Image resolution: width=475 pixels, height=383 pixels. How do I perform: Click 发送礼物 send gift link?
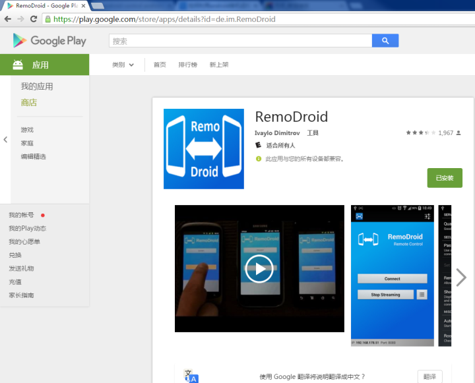point(21,268)
